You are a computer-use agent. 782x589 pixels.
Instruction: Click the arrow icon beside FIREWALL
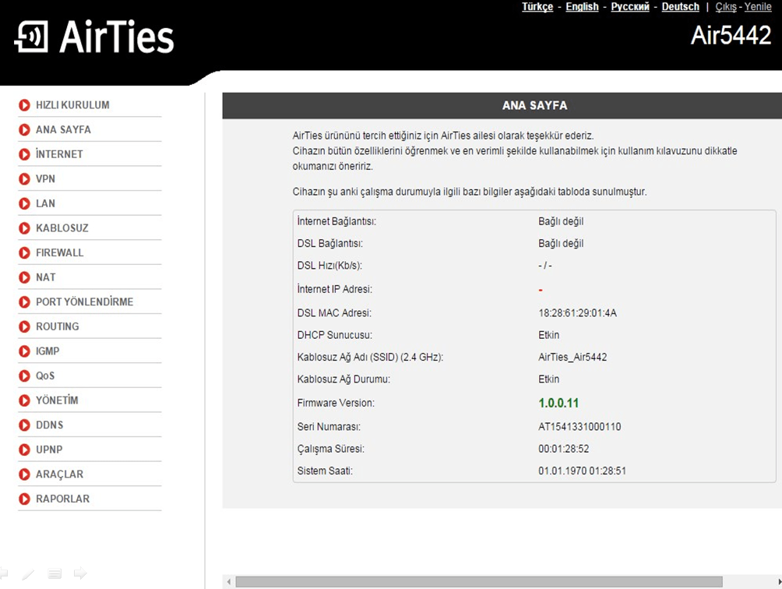coord(25,253)
